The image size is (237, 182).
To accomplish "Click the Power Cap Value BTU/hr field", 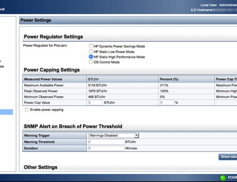I will click(x=95, y=103).
